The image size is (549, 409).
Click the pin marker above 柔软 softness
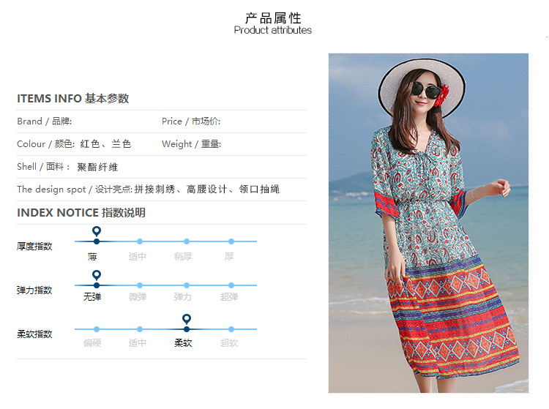tap(187, 319)
